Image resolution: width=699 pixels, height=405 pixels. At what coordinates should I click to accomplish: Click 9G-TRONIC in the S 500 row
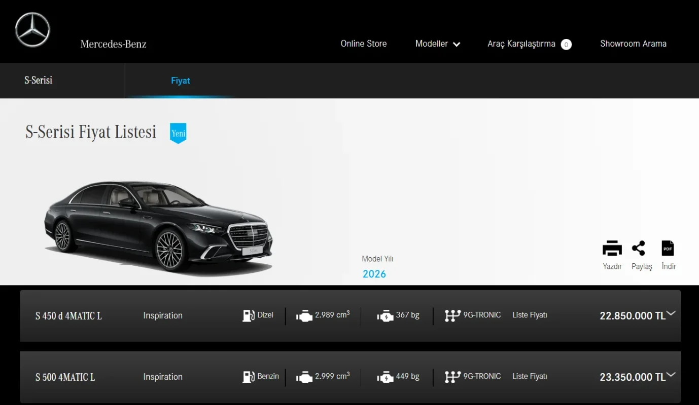coord(482,376)
